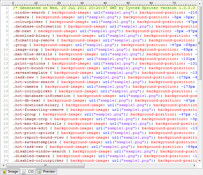203x175 pixels.
Task: Click line number 1 in the gutter
Action: 7,8
